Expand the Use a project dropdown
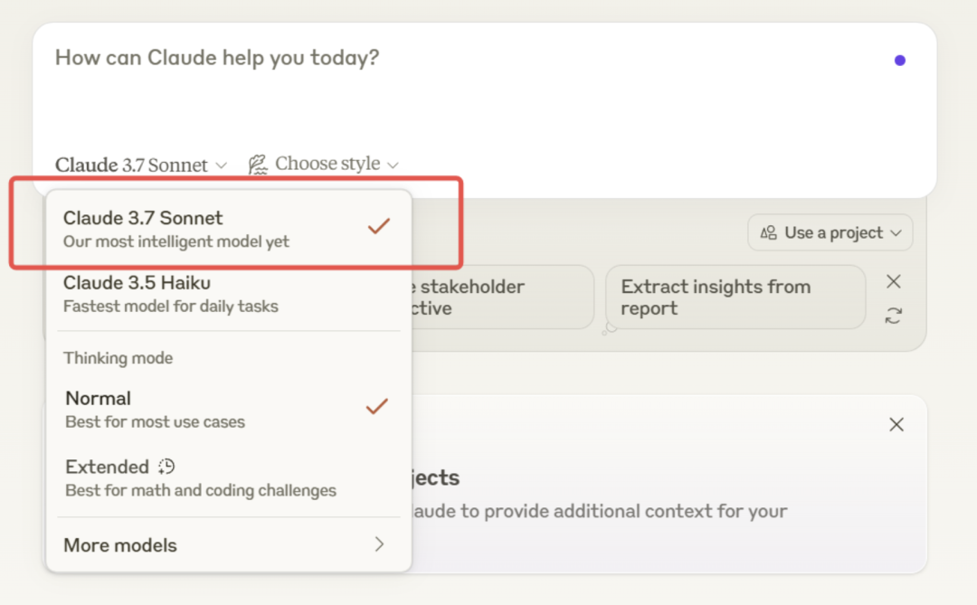The image size is (977, 605). pyautogui.click(x=830, y=233)
